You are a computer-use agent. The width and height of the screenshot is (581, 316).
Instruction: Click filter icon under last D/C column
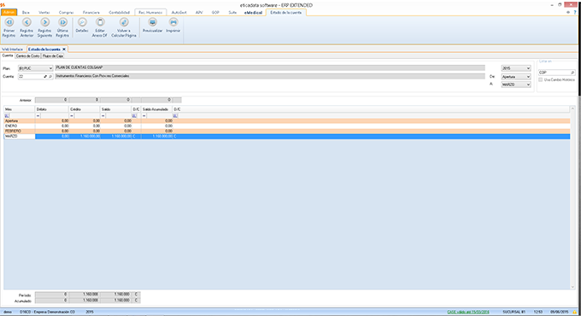[x=175, y=116]
